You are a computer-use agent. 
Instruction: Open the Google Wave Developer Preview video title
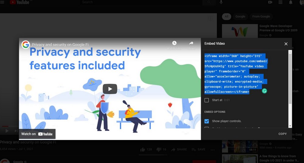(278, 28)
